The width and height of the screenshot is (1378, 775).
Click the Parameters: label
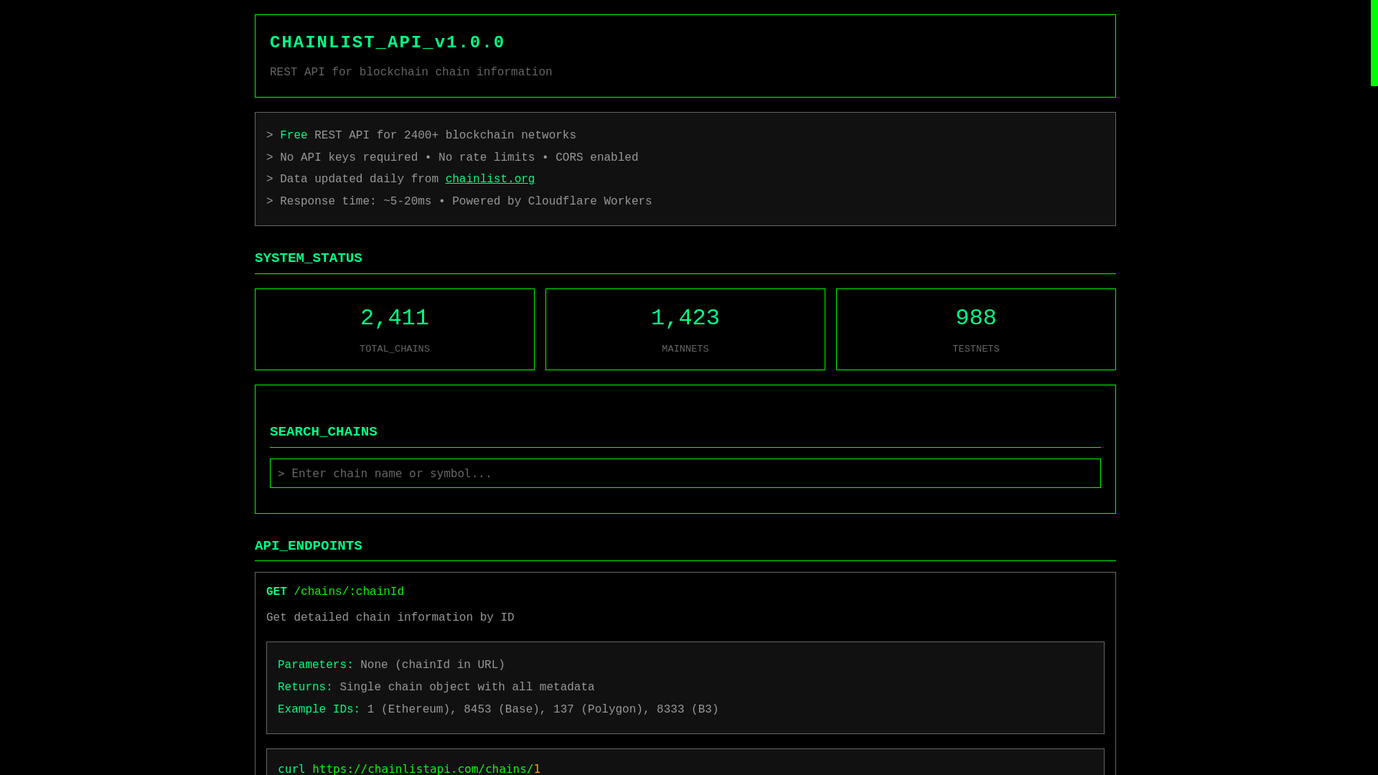(315, 665)
